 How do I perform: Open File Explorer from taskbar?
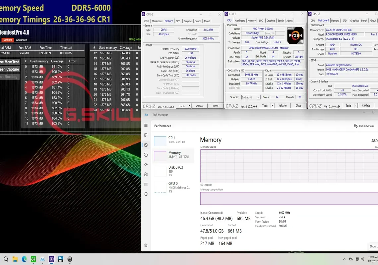pos(15,259)
